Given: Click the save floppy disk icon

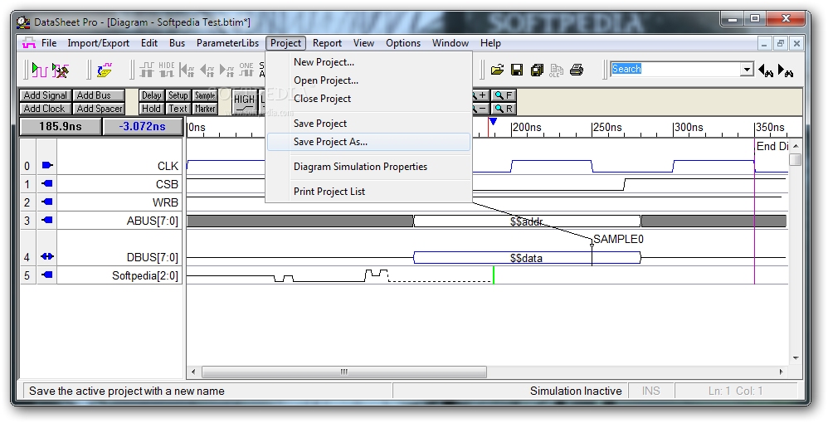Looking at the screenshot, I should pos(517,70).
